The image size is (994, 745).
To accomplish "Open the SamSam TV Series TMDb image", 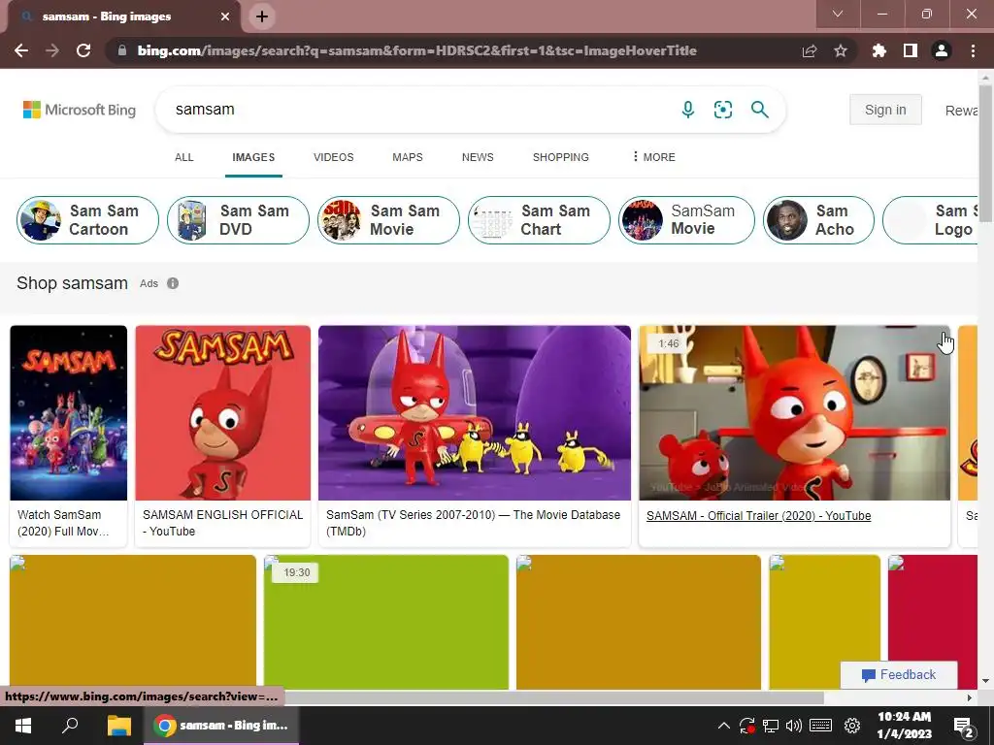I will click(x=474, y=413).
